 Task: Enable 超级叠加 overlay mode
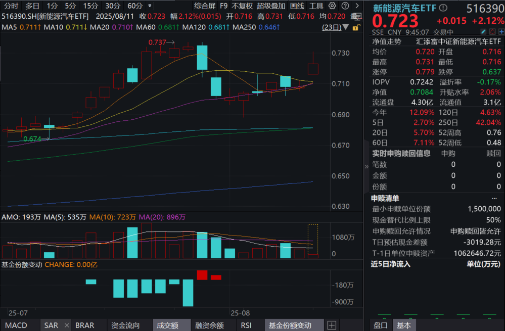pos(271,7)
